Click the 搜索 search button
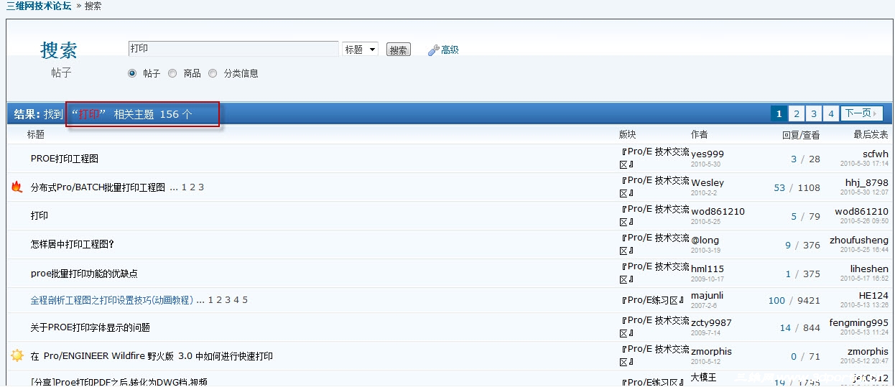Image resolution: width=895 pixels, height=387 pixels. (399, 50)
